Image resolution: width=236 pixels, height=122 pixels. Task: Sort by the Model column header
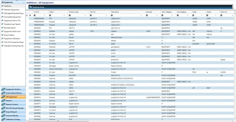[213, 12]
